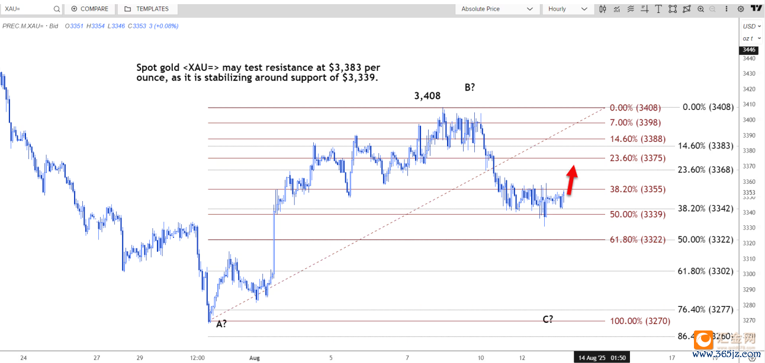
Task: Click the 50.00% (3339) Fibonacci label
Action: pos(638,214)
